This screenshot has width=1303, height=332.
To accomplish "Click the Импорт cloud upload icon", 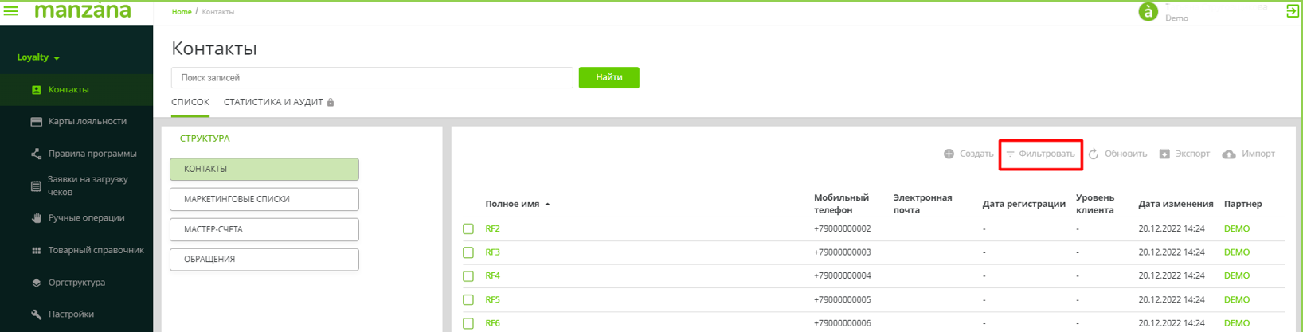I will (x=1229, y=154).
